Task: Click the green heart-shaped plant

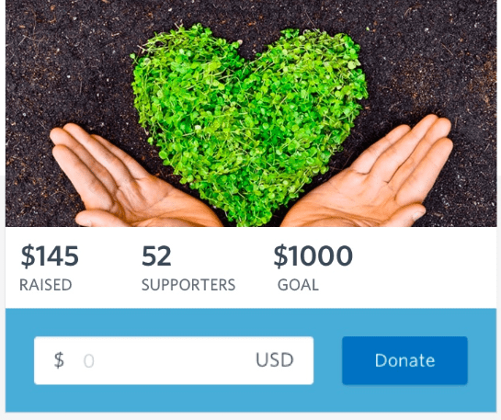Action: [x=249, y=121]
